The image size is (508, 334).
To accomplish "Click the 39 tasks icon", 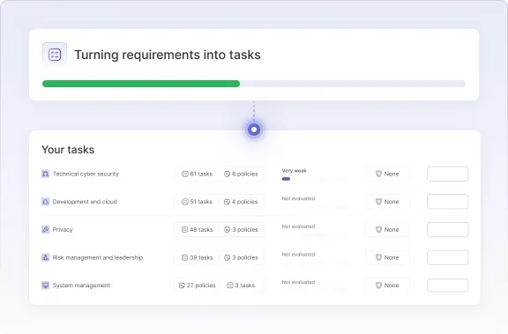I will click(184, 257).
